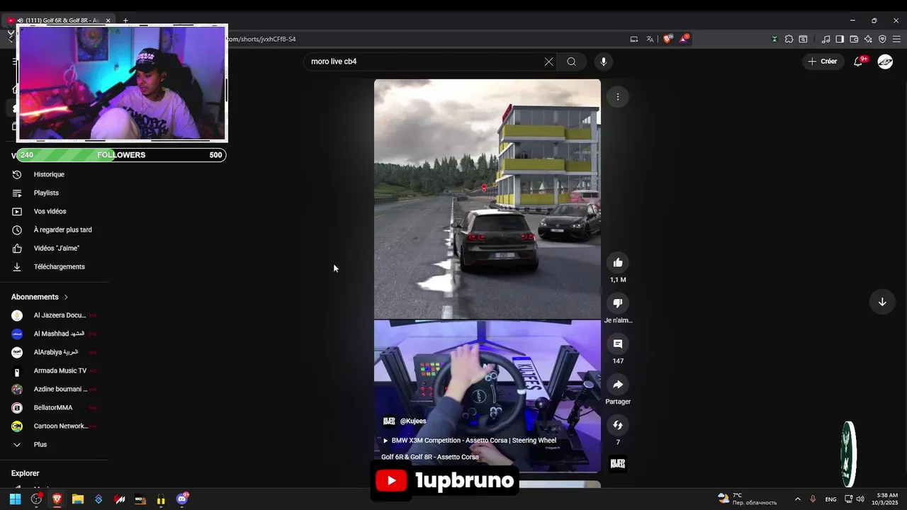This screenshot has width=907, height=510.
Task: Open the remix button showing 7
Action: [x=618, y=425]
